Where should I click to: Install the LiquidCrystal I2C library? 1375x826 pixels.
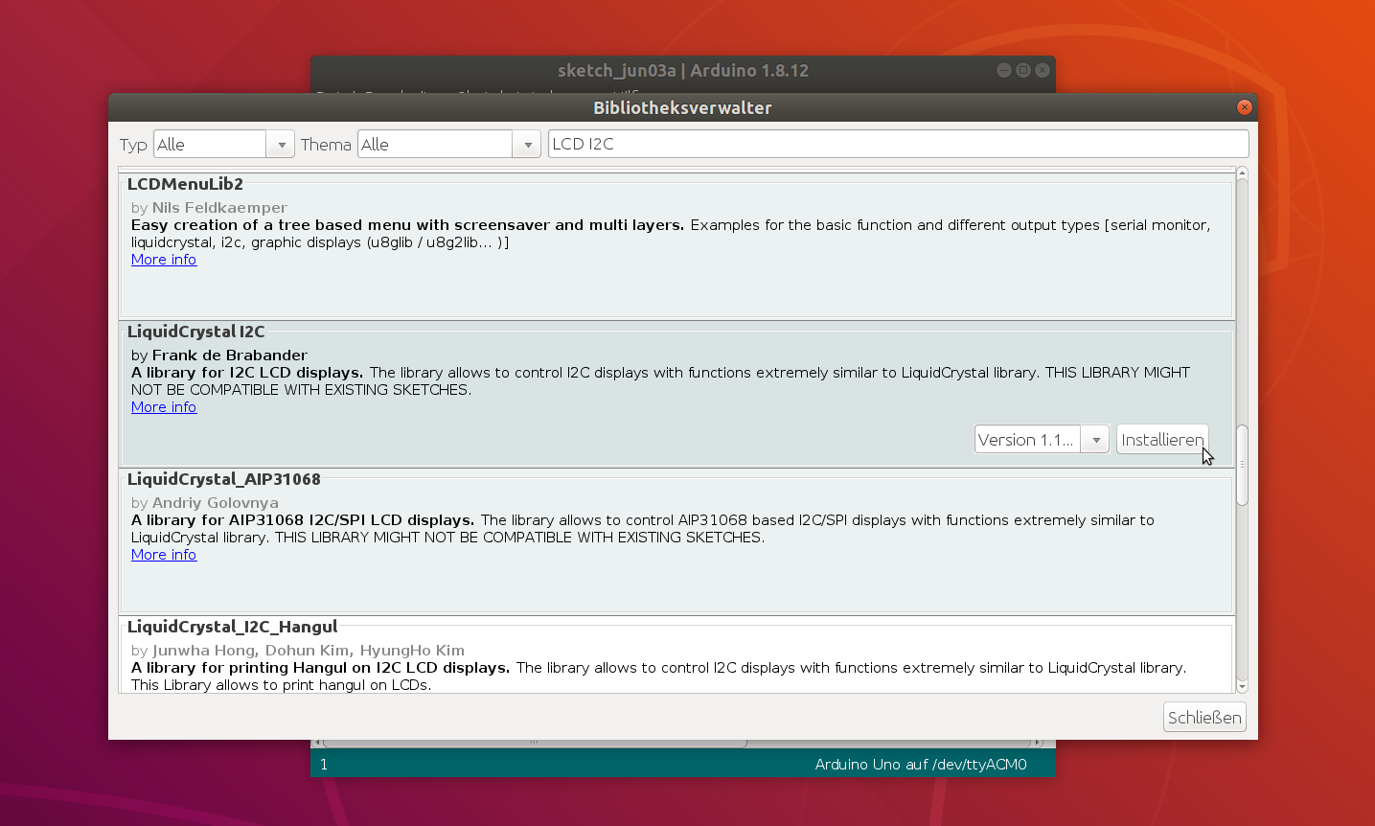point(1162,440)
